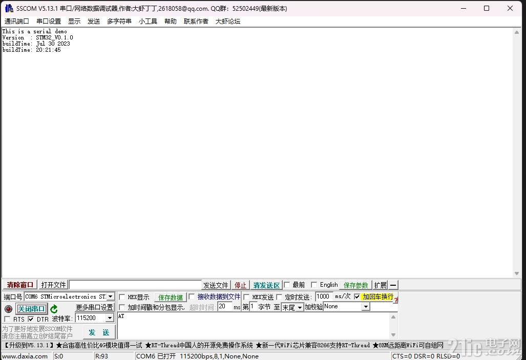Click the minus collapse button beside 扩展
The width and height of the screenshot is (526, 360).
pos(393,285)
